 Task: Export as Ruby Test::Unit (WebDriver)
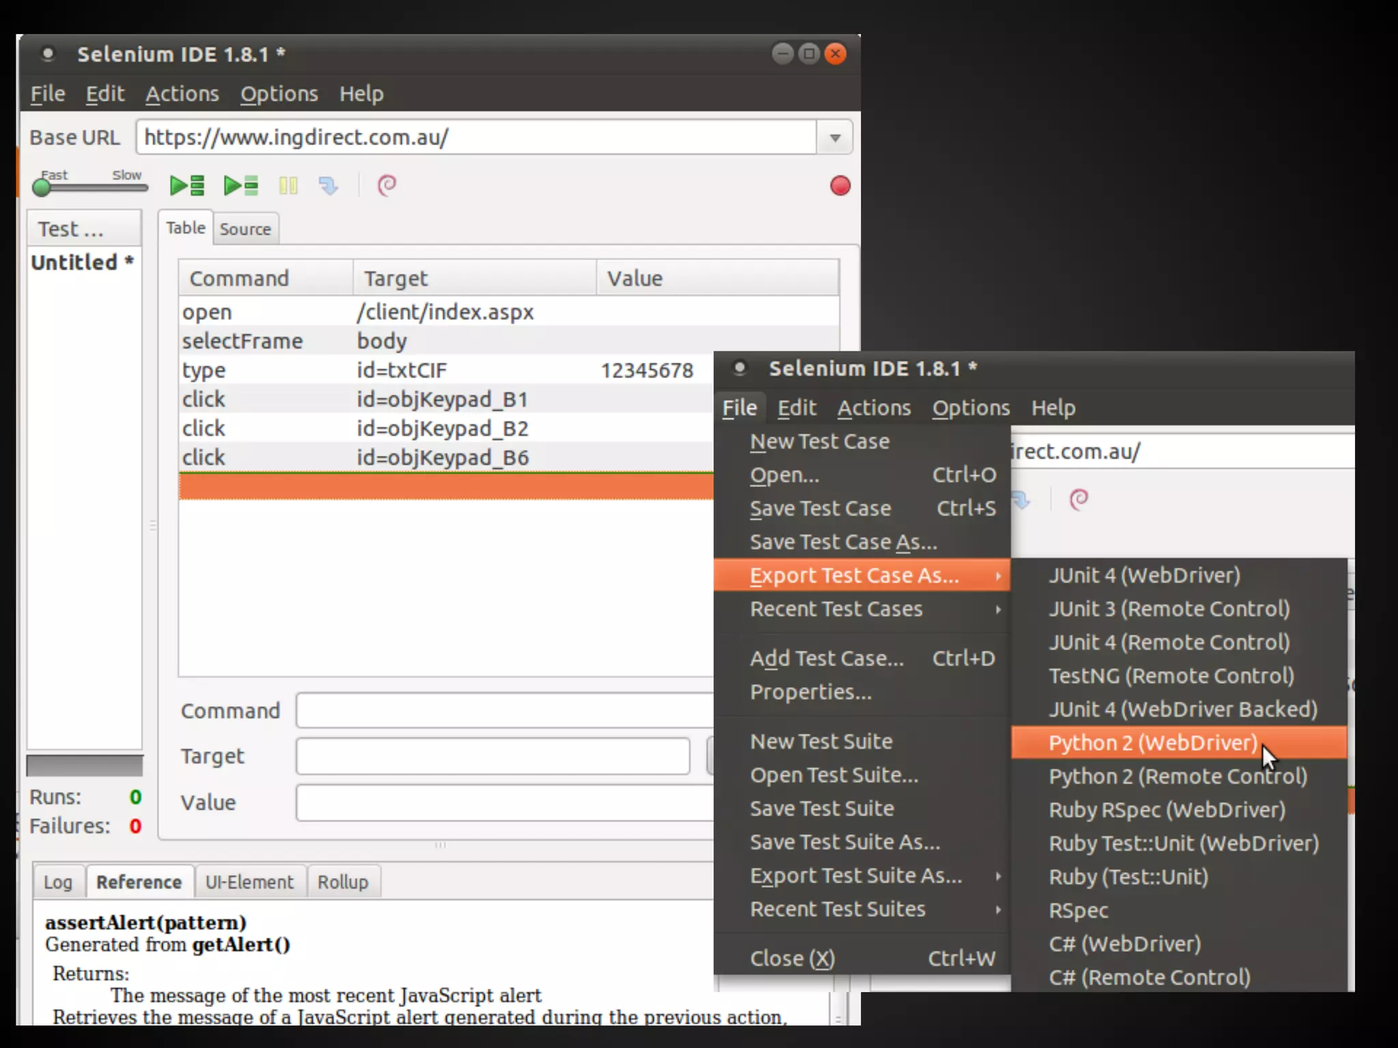click(x=1179, y=843)
